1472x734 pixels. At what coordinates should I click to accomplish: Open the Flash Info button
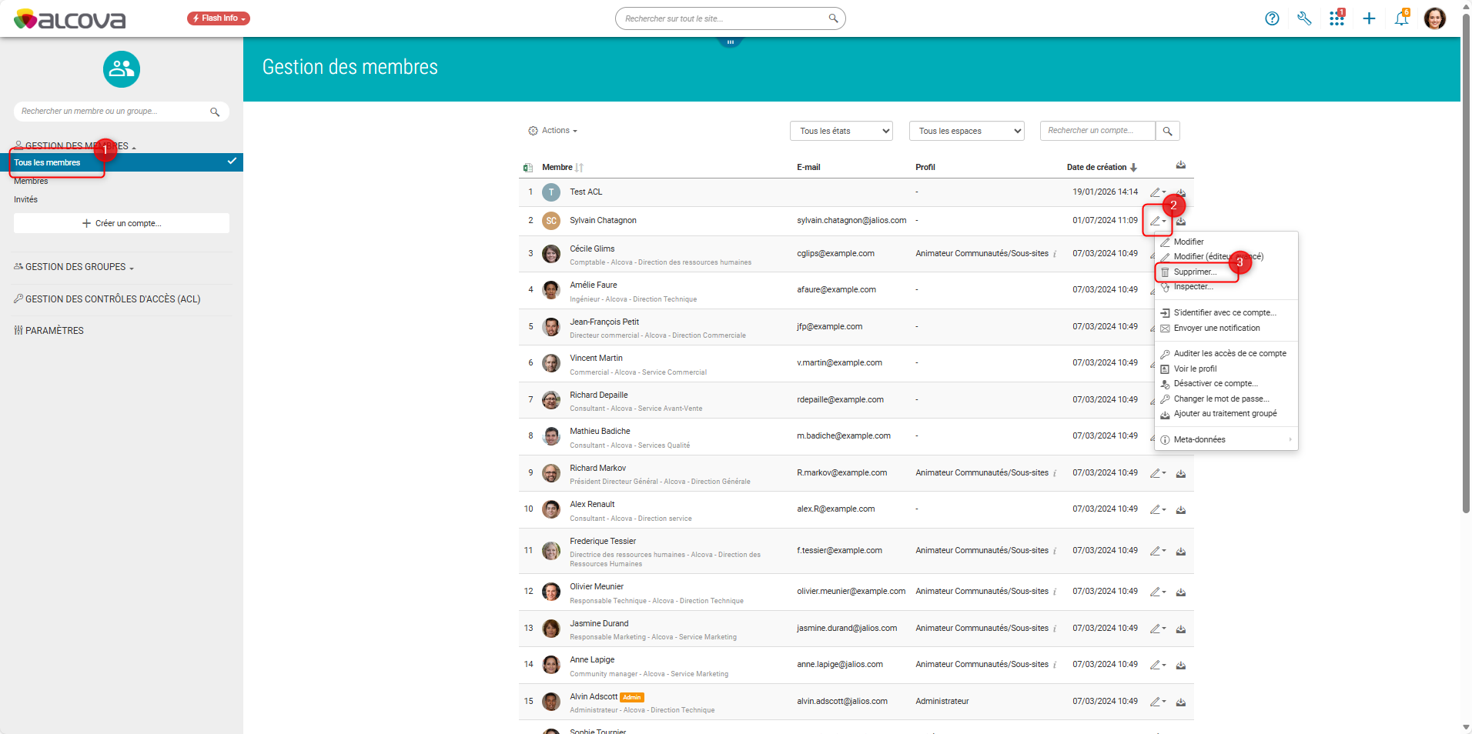pyautogui.click(x=219, y=18)
